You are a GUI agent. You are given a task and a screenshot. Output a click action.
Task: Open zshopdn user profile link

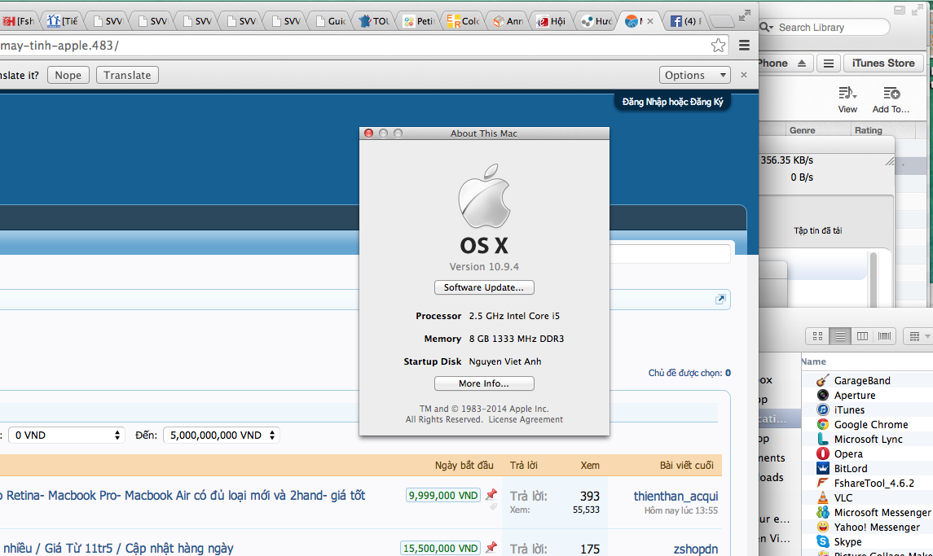[696, 549]
